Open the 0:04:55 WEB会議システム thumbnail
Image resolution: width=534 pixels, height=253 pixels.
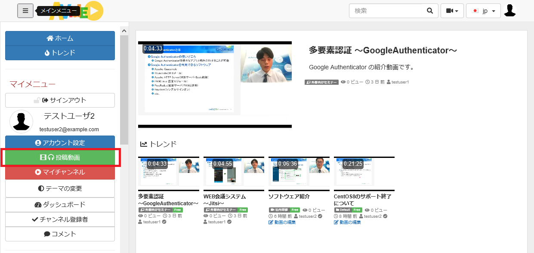[x=234, y=174]
